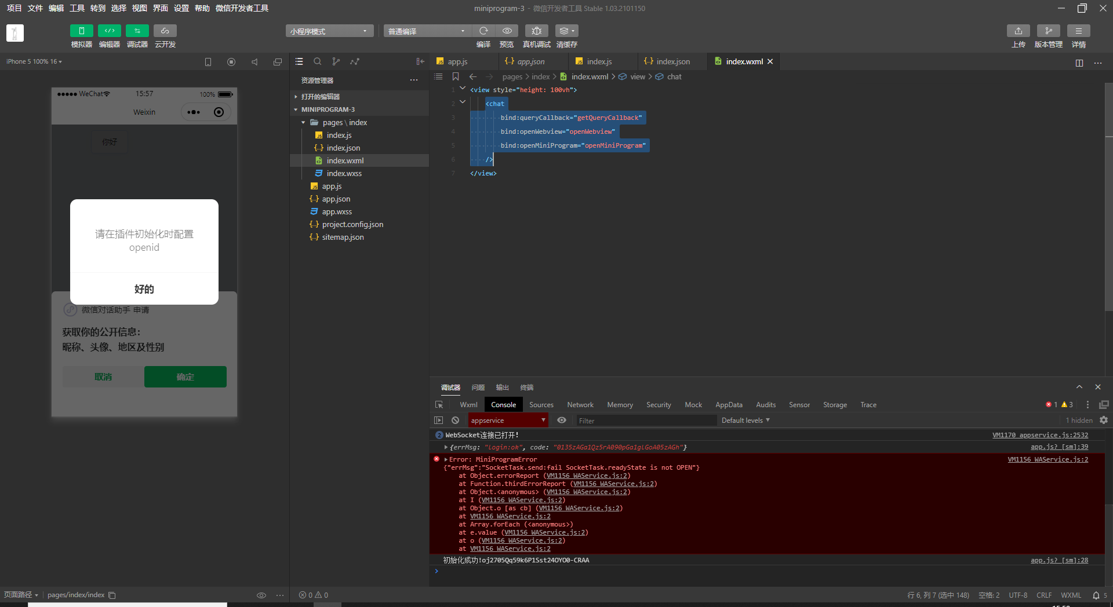Open the mini program mode dropdown
1113x607 pixels.
[329, 31]
